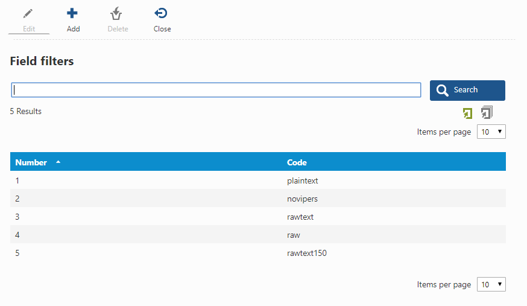Select the novipers row code

[302, 199]
